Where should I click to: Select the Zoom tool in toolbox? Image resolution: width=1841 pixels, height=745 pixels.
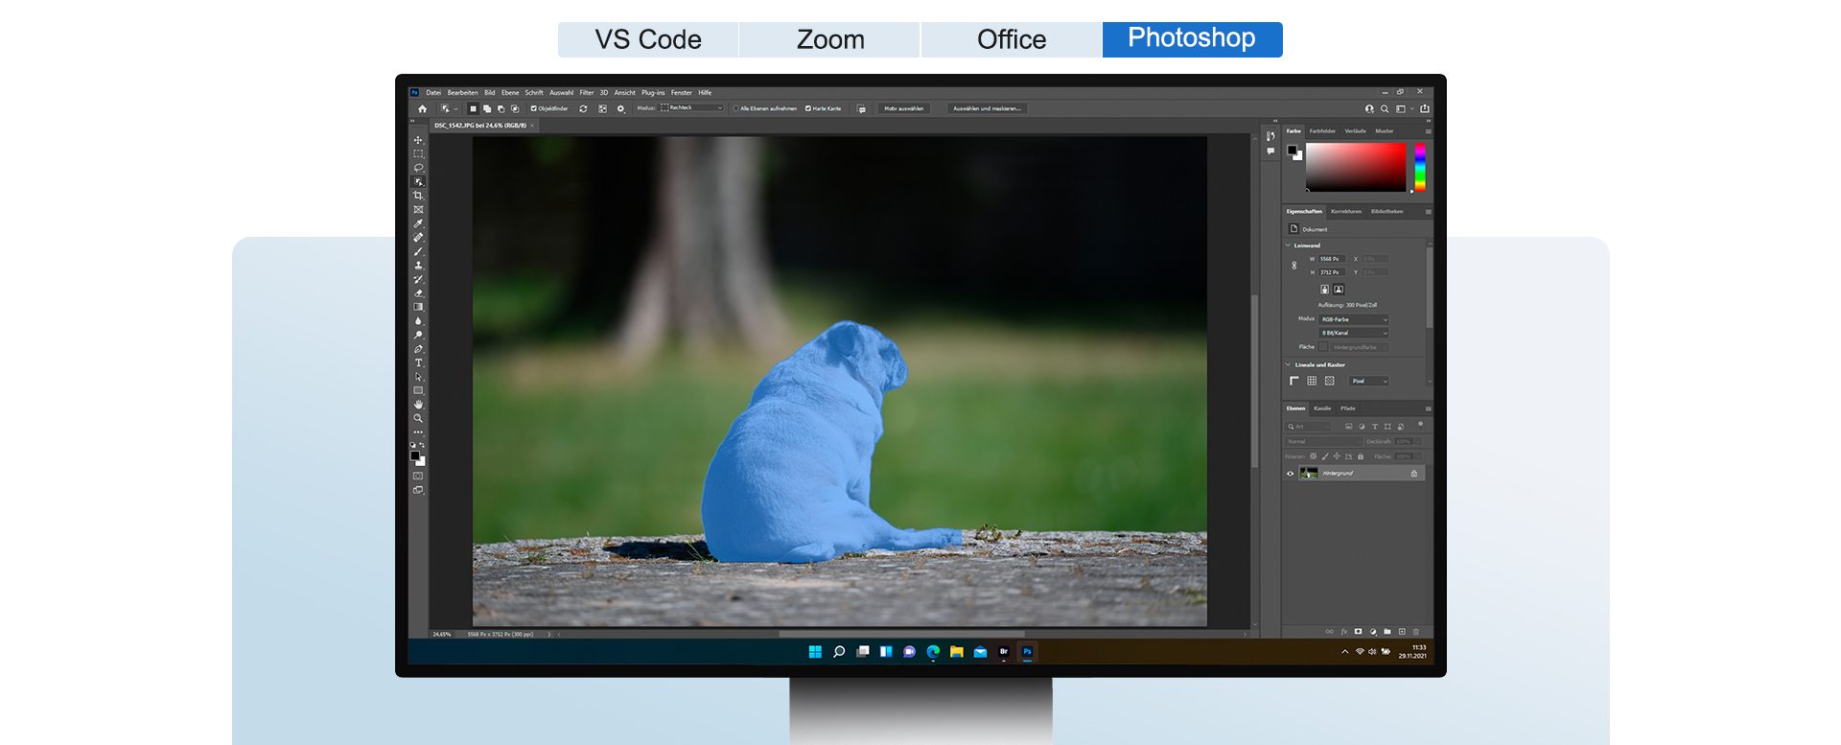418,418
